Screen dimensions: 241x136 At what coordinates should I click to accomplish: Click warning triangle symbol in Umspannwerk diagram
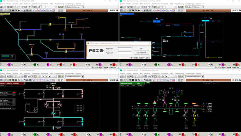pos(155,102)
